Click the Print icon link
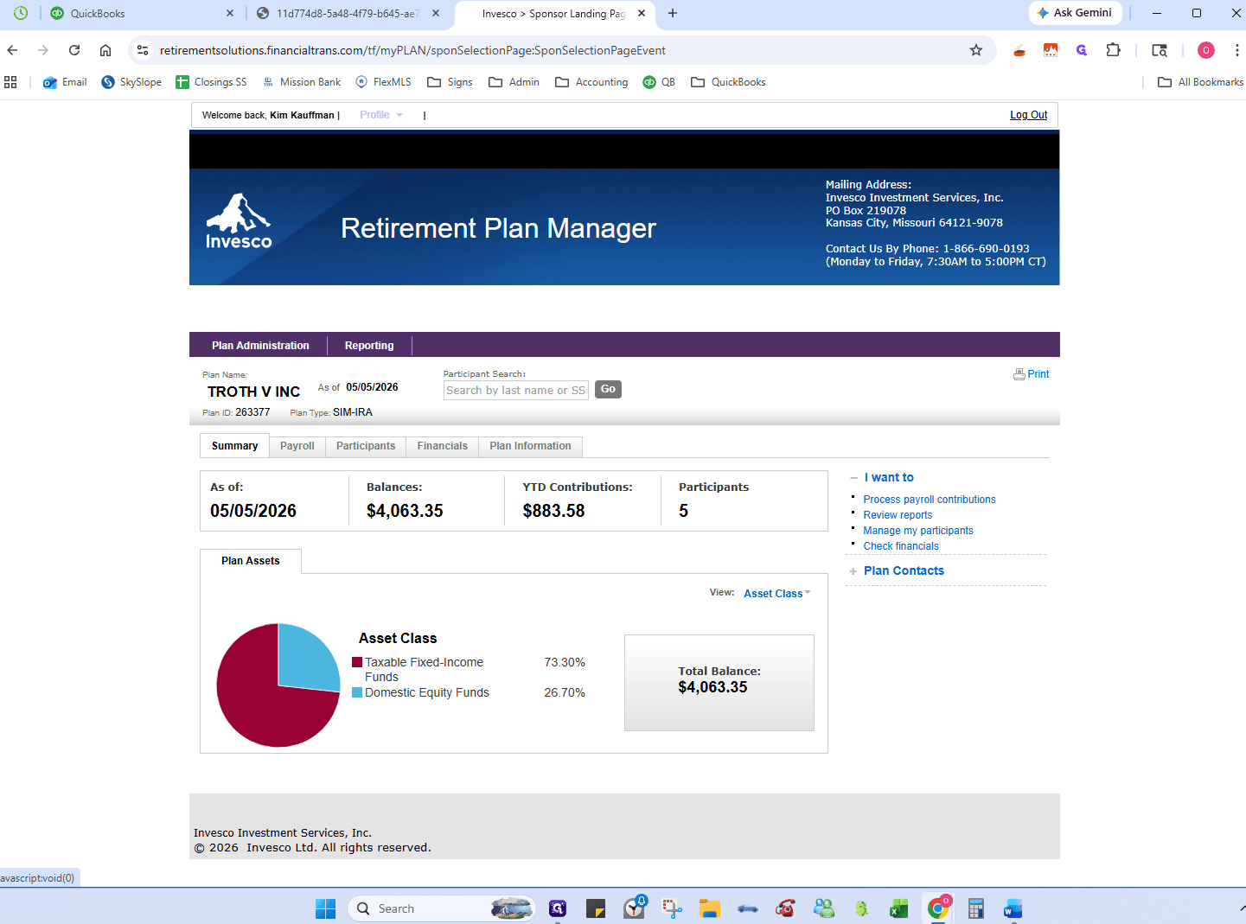This screenshot has height=924, width=1246. coord(1031,374)
